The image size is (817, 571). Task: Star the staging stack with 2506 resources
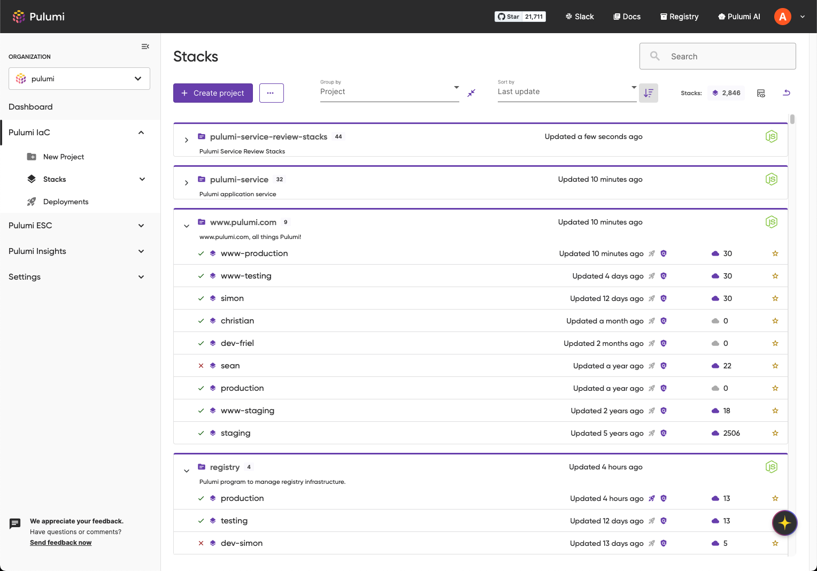pyautogui.click(x=775, y=433)
